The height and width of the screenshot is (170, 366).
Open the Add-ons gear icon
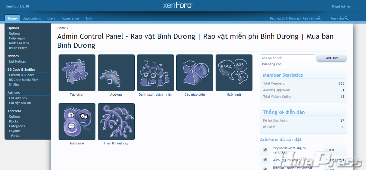coord(116,73)
